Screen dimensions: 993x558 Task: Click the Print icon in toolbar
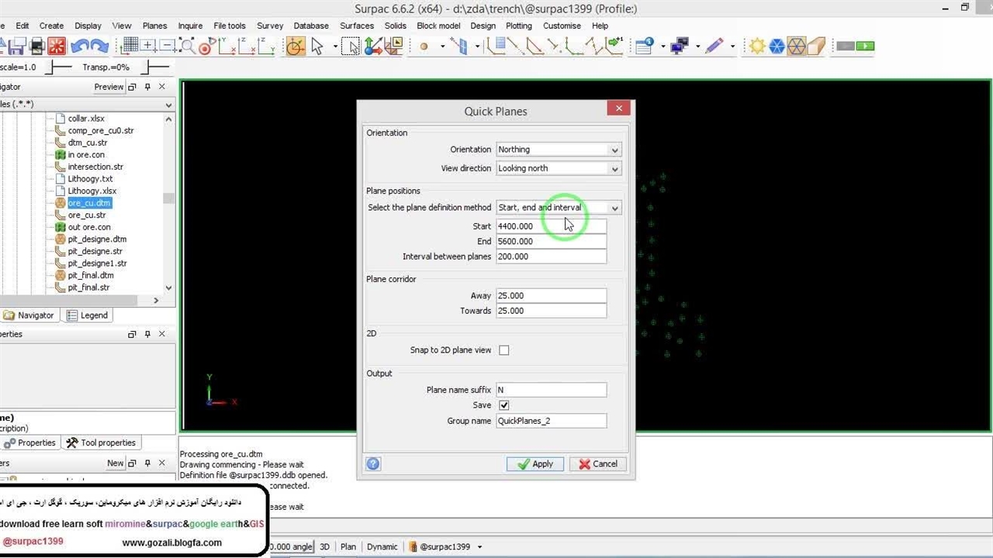pos(36,46)
